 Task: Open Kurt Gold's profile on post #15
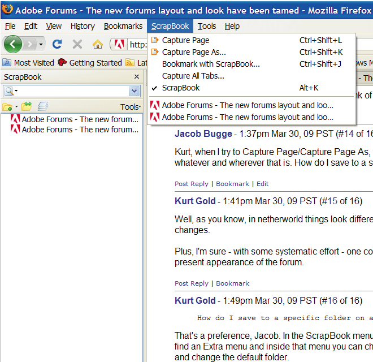click(195, 201)
